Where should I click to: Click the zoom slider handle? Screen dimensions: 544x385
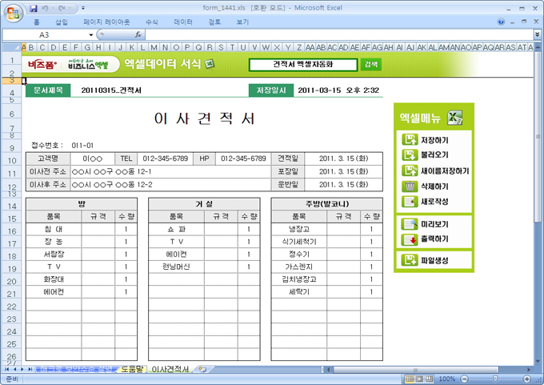pyautogui.click(x=495, y=379)
